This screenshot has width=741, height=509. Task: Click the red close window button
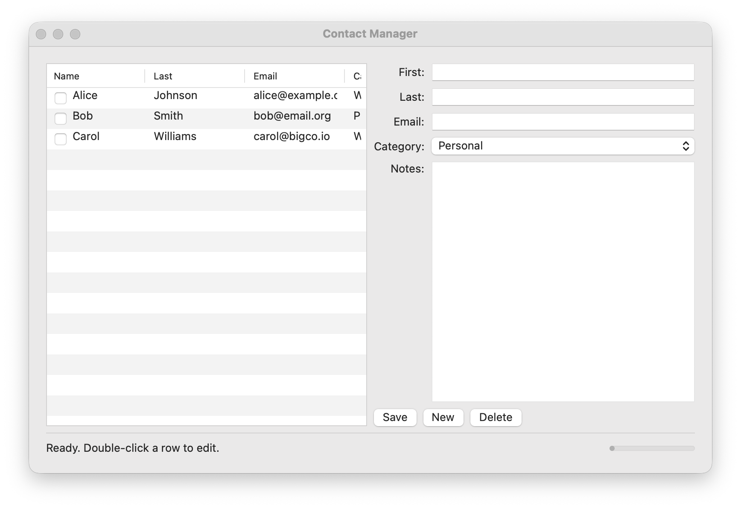coord(41,34)
